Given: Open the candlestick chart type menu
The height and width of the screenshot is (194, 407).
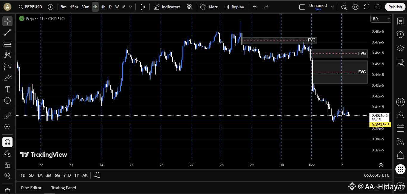Looking at the screenshot, I should pyautogui.click(x=143, y=7).
